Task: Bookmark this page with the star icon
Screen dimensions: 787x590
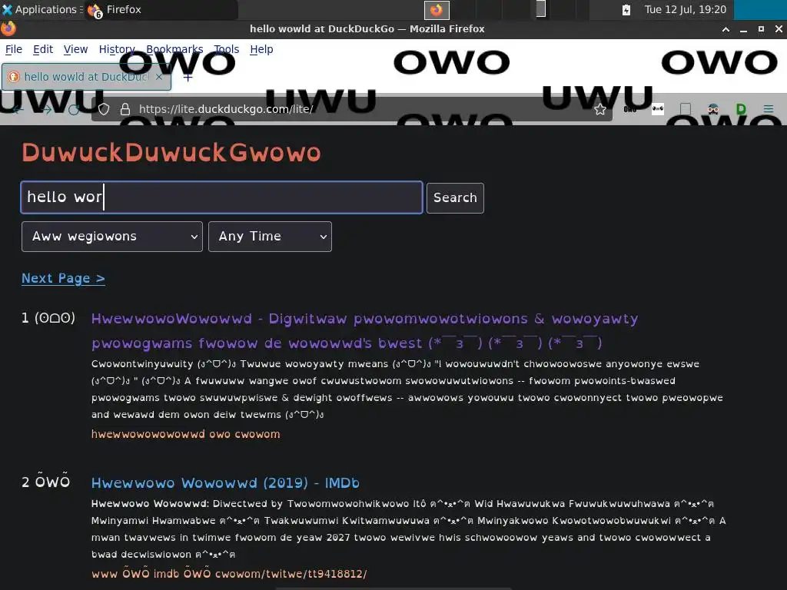Action: click(600, 109)
